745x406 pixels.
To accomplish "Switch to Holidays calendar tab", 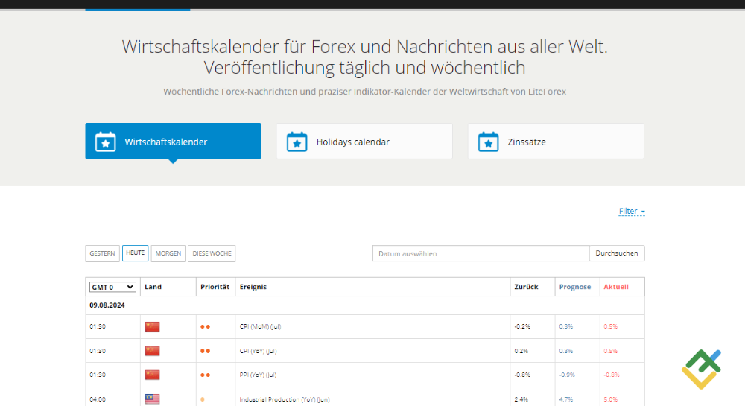I will click(x=364, y=141).
